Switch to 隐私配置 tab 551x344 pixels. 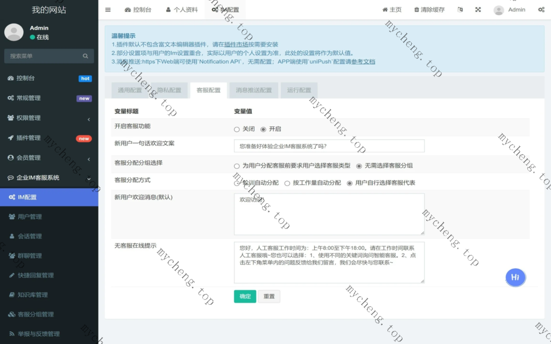pyautogui.click(x=169, y=90)
